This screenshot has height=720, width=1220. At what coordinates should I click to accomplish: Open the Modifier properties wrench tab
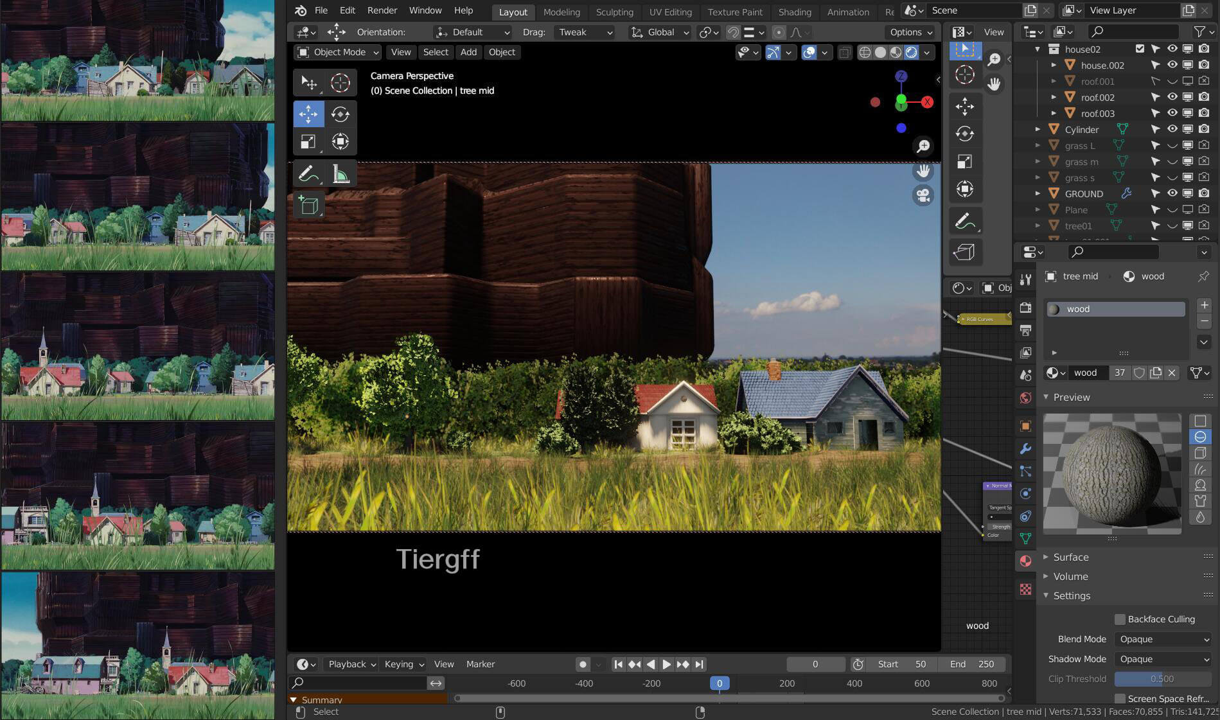click(x=1025, y=449)
